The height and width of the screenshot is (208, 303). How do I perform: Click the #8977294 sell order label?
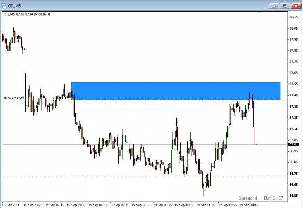pyautogui.click(x=14, y=98)
